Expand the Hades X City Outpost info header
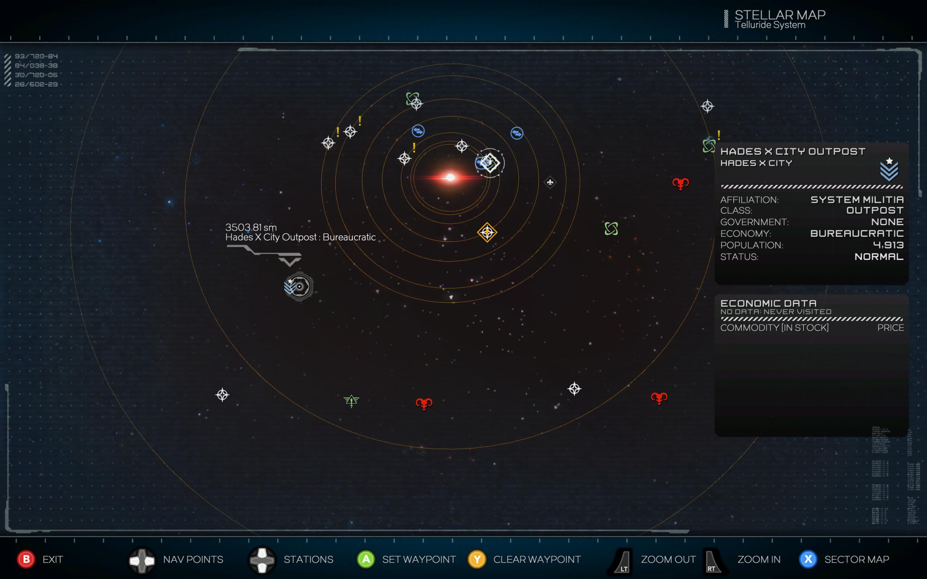The image size is (927, 579). [x=792, y=151]
